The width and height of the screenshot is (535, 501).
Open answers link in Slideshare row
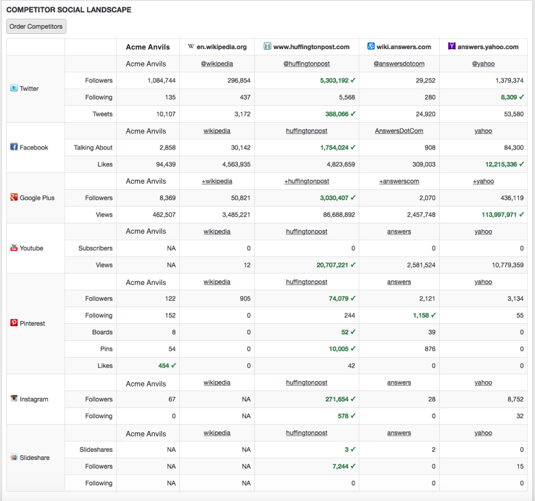tap(399, 433)
